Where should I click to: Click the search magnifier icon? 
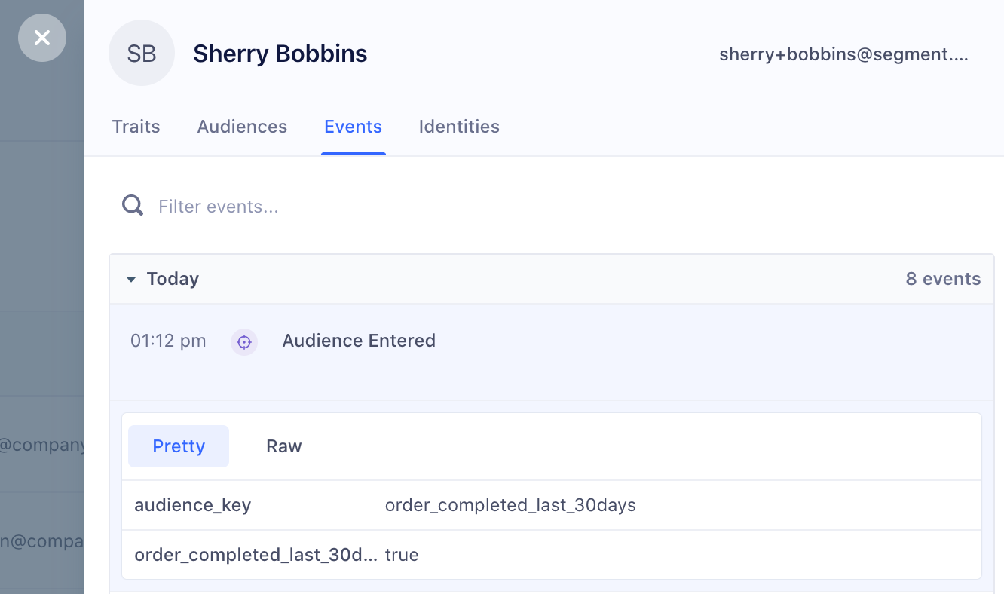tap(132, 204)
